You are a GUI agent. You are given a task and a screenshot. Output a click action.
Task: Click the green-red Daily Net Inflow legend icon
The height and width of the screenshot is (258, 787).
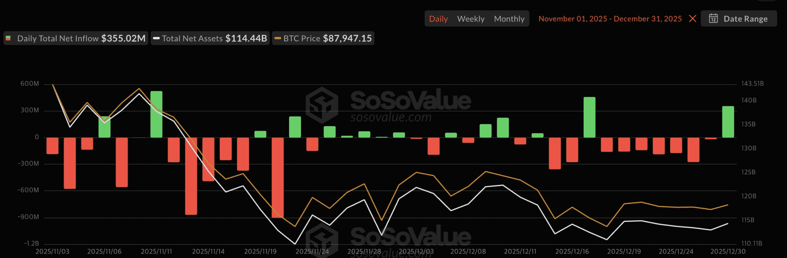(x=8, y=38)
